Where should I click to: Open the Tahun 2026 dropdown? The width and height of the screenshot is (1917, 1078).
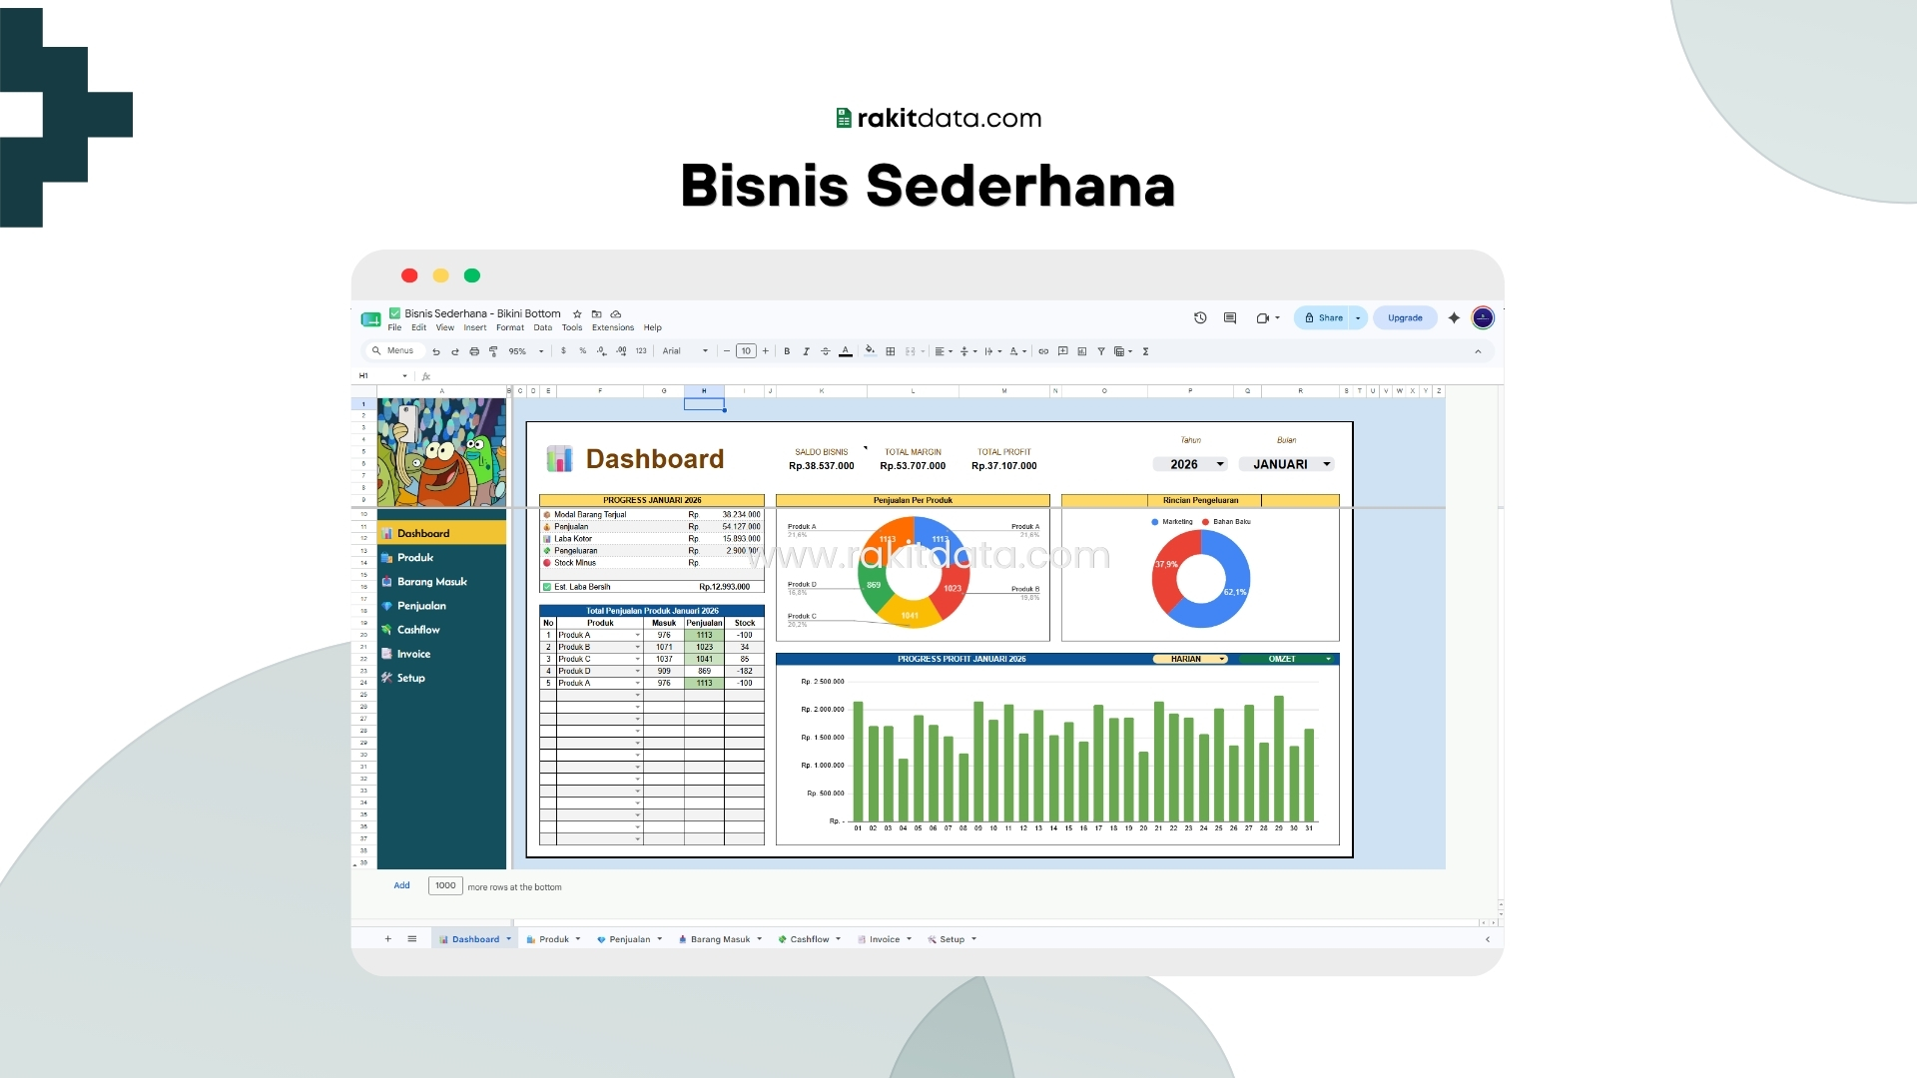click(1189, 464)
